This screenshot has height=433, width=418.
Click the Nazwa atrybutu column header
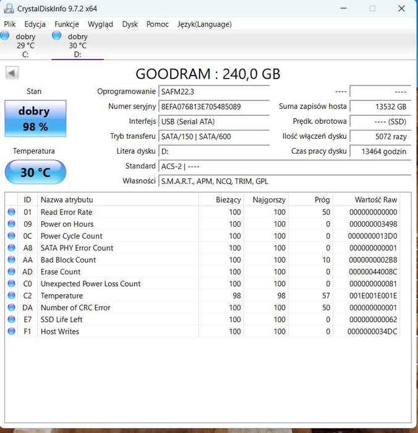click(x=118, y=199)
